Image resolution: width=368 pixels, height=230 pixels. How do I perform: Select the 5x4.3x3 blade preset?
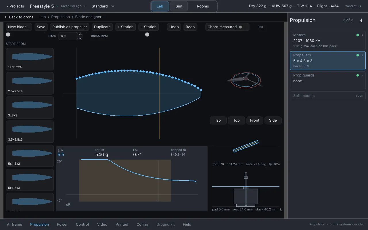30,180
